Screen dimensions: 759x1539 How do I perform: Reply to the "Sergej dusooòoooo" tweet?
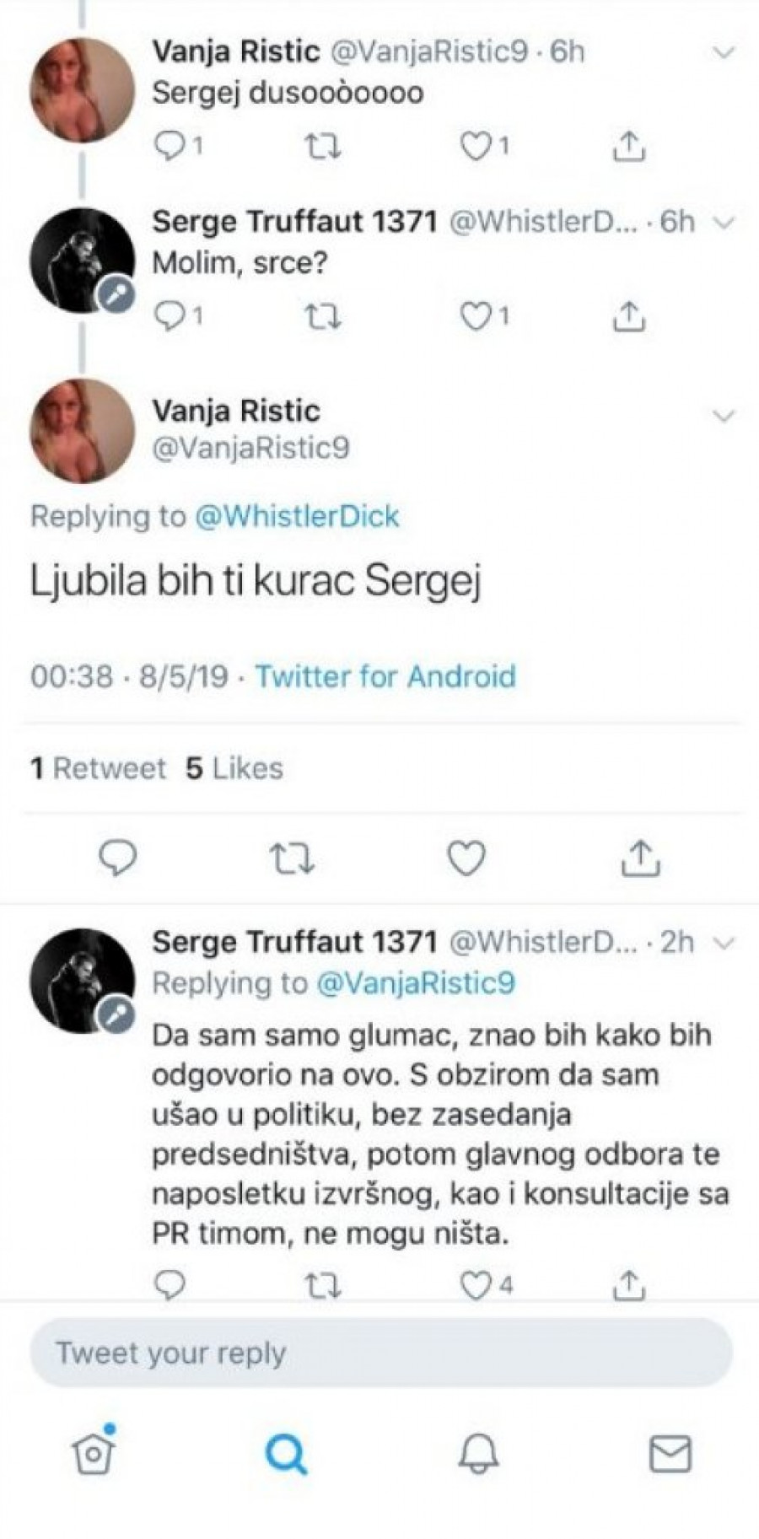[x=171, y=148]
